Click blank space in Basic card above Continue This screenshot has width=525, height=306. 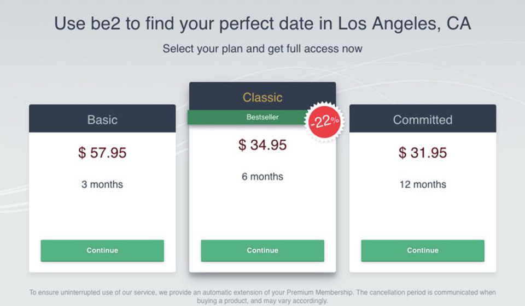102,215
